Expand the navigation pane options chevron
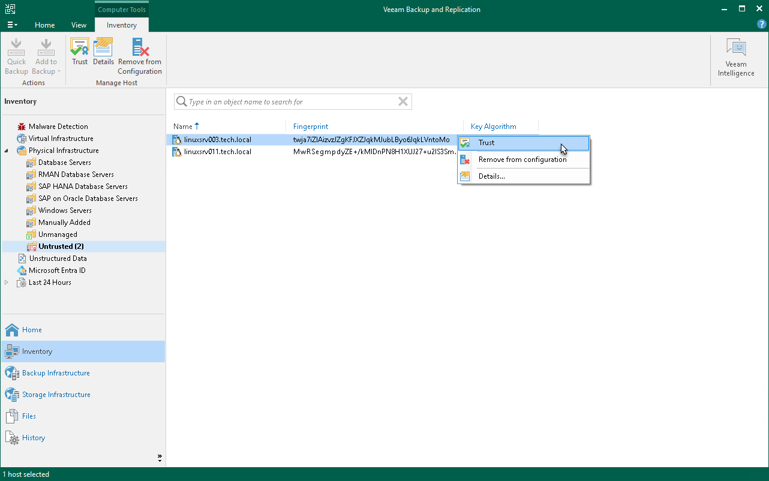 tap(160, 458)
